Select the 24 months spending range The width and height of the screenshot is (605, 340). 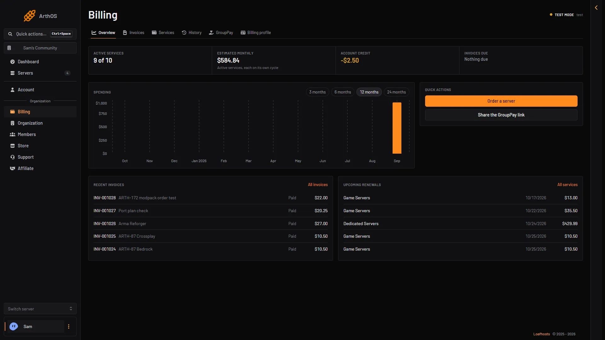(396, 92)
